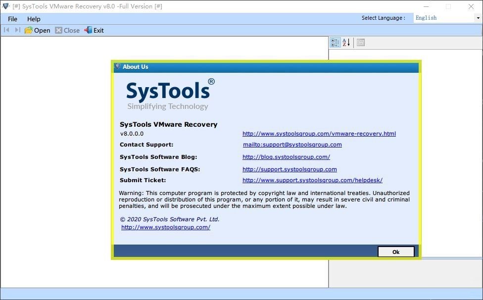Click the SysTools logo in About dialog
Viewport: 483px width, 300px height.
(170, 94)
